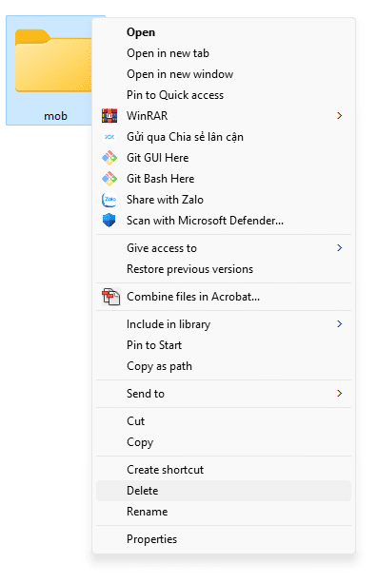Click the Acrobat combine files icon

[110, 297]
